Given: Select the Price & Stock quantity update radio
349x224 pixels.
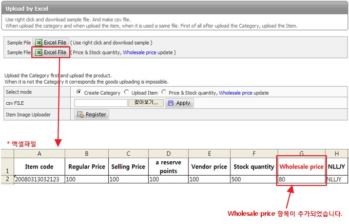Looking at the screenshot, I should [x=164, y=92].
